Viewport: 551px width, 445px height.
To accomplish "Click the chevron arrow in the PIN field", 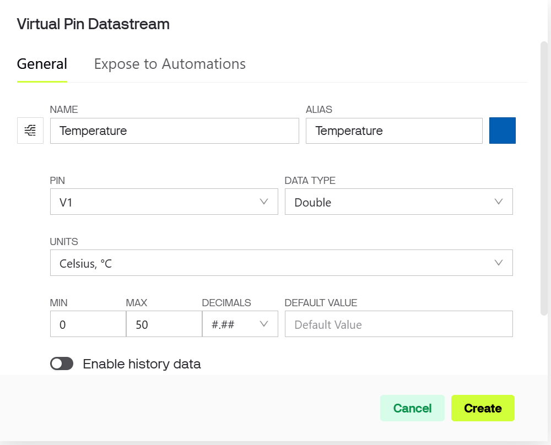I will pyautogui.click(x=264, y=202).
